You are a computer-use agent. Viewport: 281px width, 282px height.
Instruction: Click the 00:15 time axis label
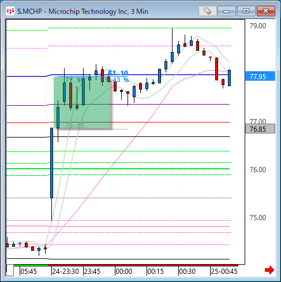pos(156,272)
